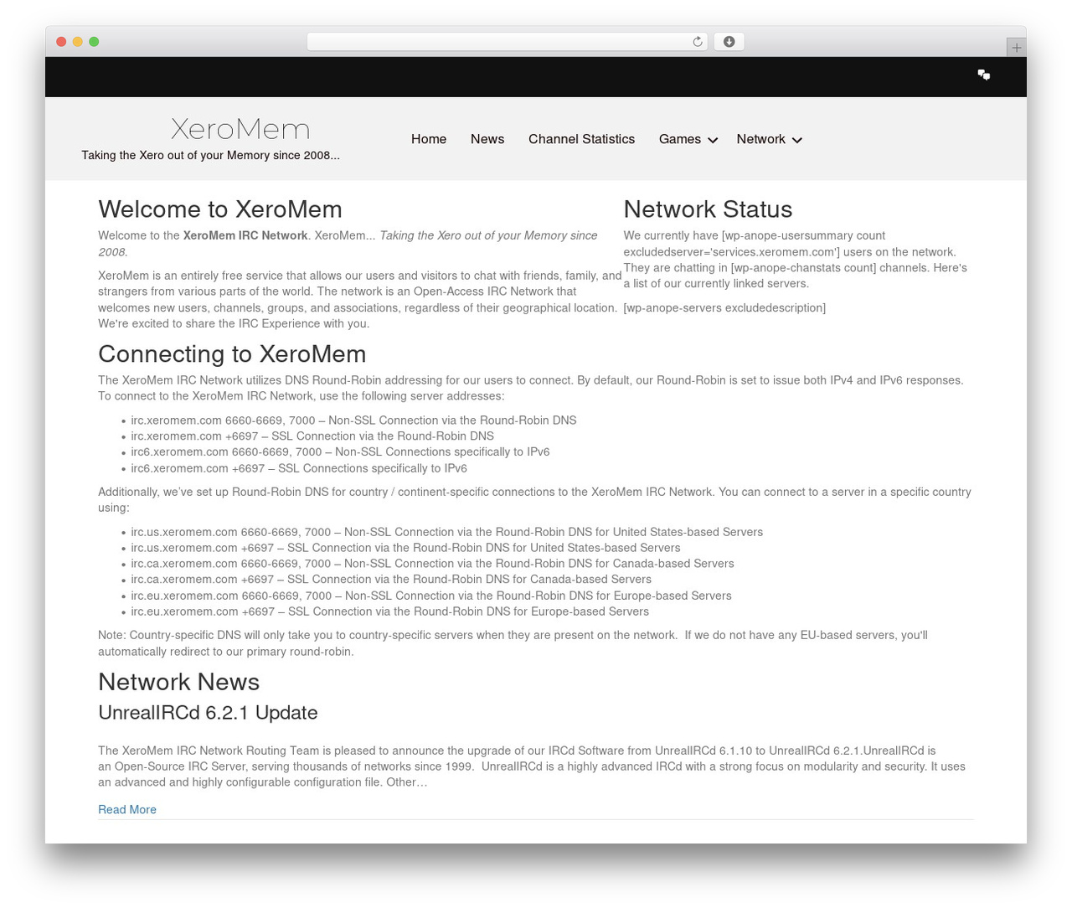Screen dimensions: 1072x908
Task: Click the Note about country-specific DNS paragraph
Action: pyautogui.click(x=513, y=643)
